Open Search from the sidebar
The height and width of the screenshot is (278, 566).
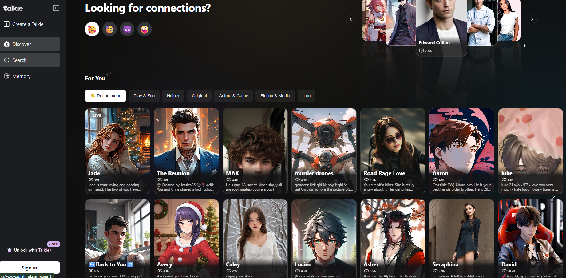19,60
